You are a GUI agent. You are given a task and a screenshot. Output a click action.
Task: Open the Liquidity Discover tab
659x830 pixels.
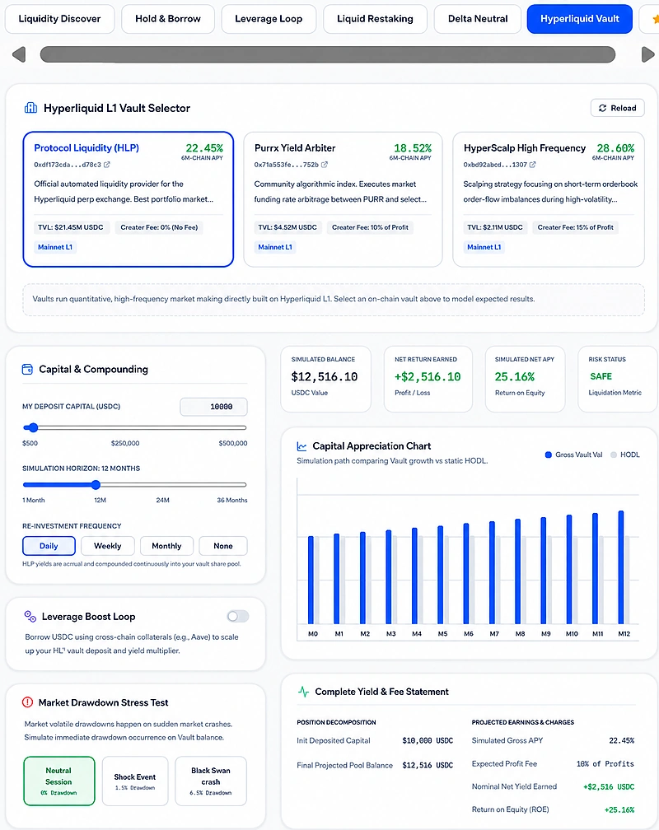(x=59, y=19)
